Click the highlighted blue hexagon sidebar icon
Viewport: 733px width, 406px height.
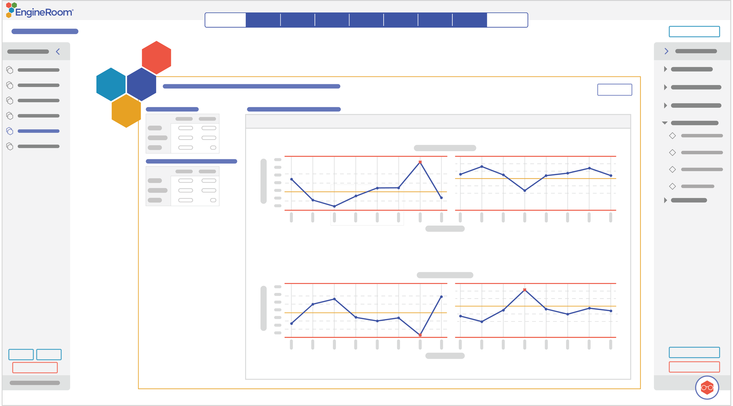[x=10, y=131]
